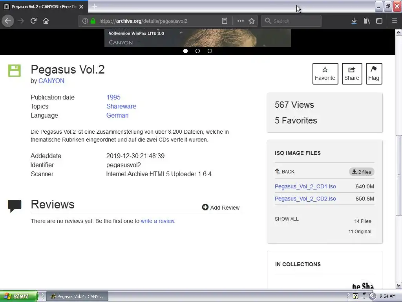Screen dimensions: 402x302
Task: Open the CANYON author link
Action: (x=51, y=81)
